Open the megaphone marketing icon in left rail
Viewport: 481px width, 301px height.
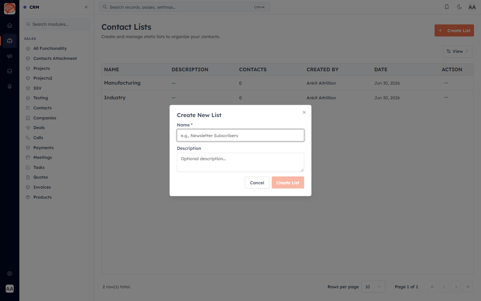10,56
